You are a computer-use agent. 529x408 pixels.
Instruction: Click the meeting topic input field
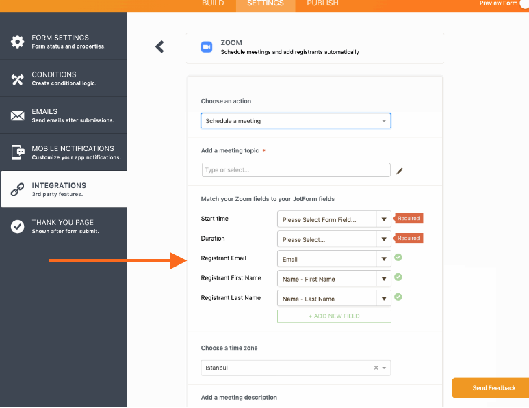pyautogui.click(x=296, y=170)
